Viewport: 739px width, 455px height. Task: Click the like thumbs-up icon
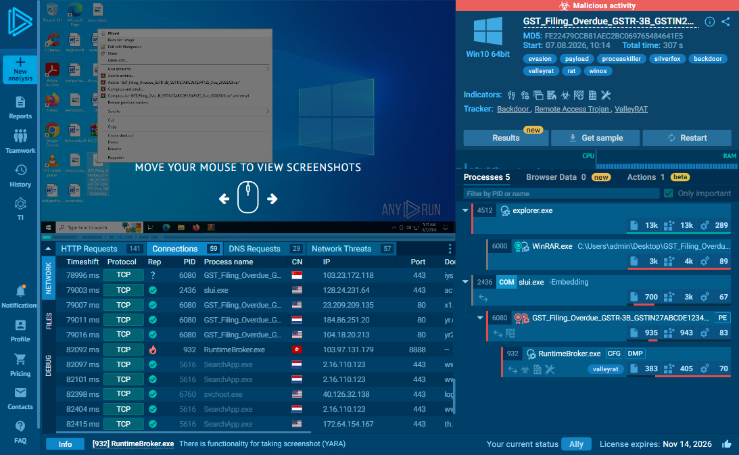pyautogui.click(x=726, y=444)
